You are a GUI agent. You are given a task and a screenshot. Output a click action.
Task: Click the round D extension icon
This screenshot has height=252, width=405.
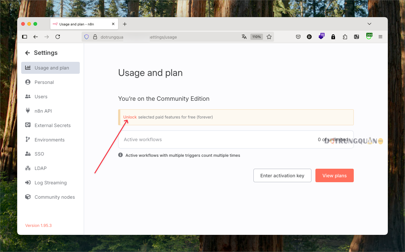click(x=309, y=37)
